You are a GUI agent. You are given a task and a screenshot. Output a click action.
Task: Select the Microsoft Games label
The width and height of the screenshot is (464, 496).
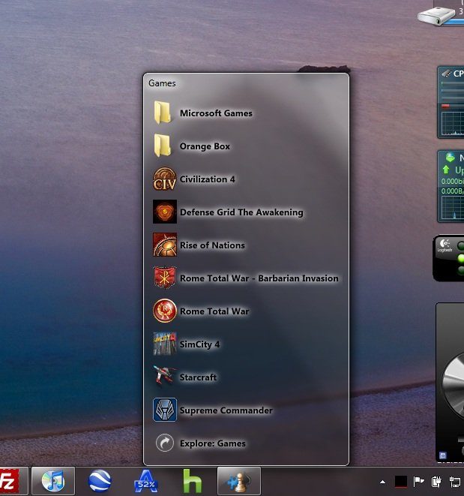216,113
